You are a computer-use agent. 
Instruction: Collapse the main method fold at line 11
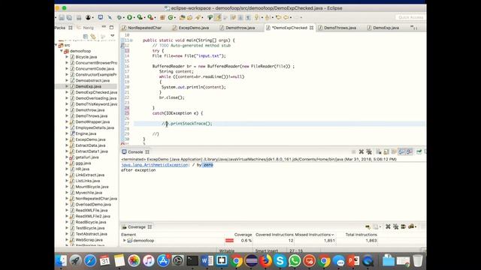click(132, 40)
